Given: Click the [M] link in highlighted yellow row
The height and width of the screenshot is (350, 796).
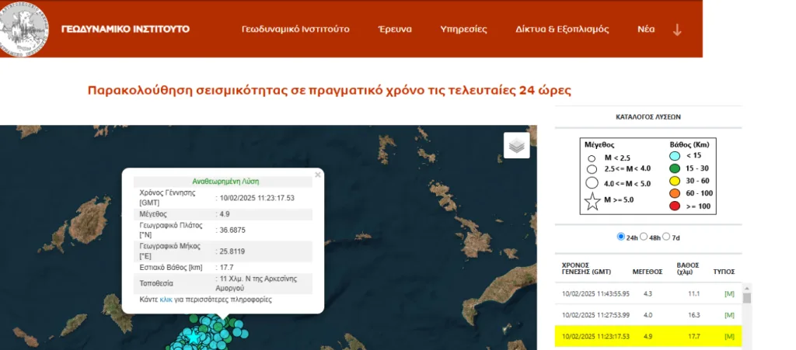Looking at the screenshot, I should pos(728,337).
